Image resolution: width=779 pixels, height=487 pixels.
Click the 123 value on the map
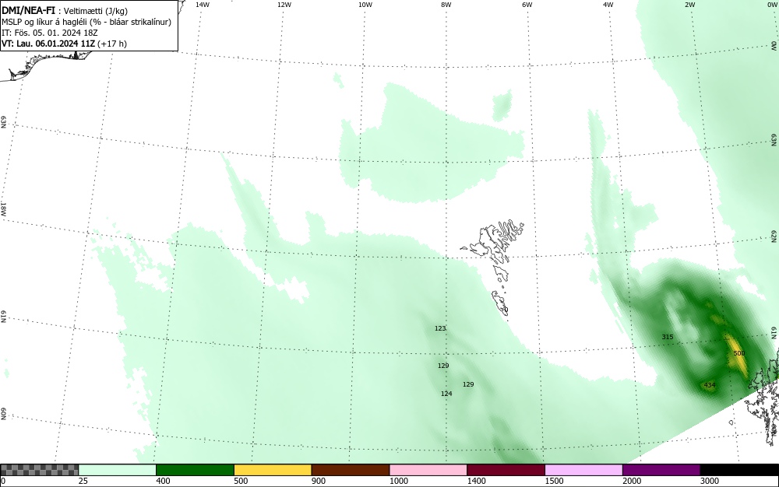pyautogui.click(x=440, y=328)
